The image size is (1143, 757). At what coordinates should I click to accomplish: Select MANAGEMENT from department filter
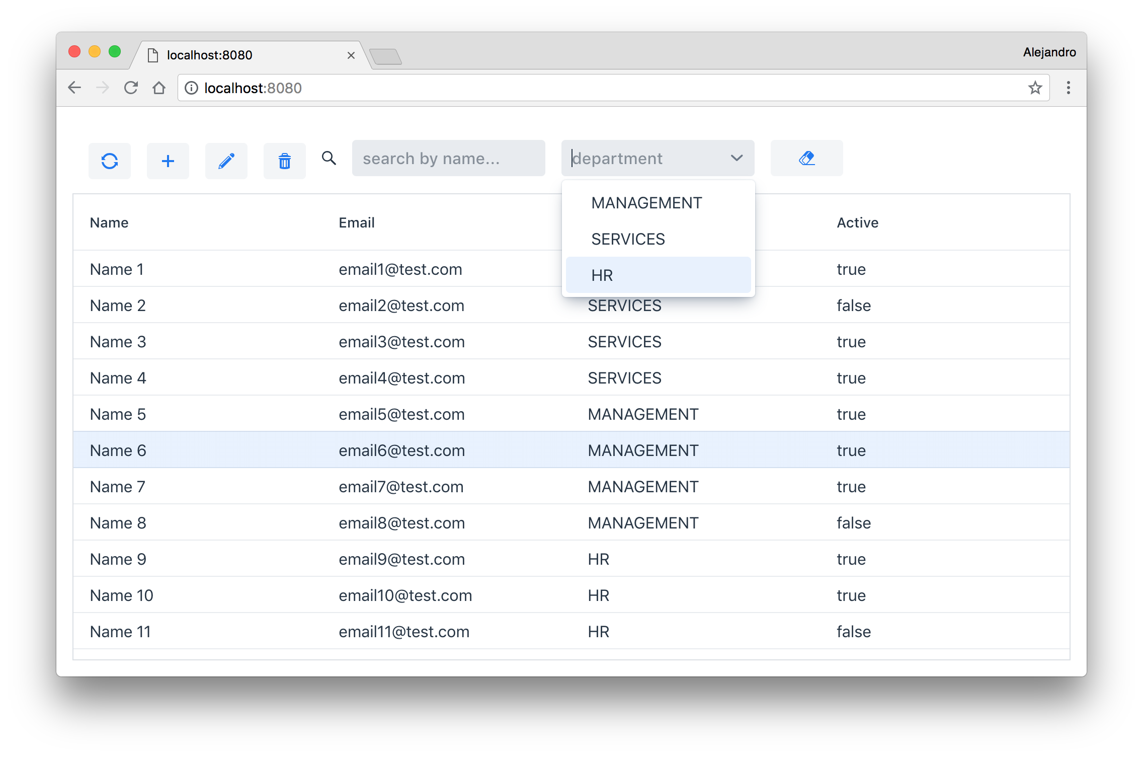[646, 203]
